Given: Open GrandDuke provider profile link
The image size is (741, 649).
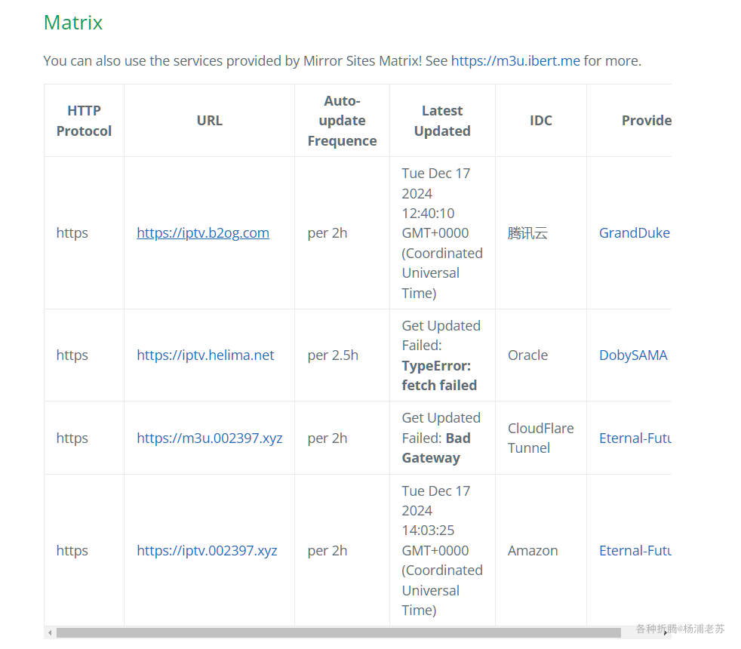Looking at the screenshot, I should [634, 233].
